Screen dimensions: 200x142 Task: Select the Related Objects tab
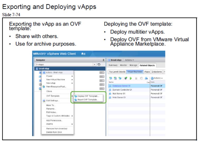pyautogui.click(x=147, y=65)
